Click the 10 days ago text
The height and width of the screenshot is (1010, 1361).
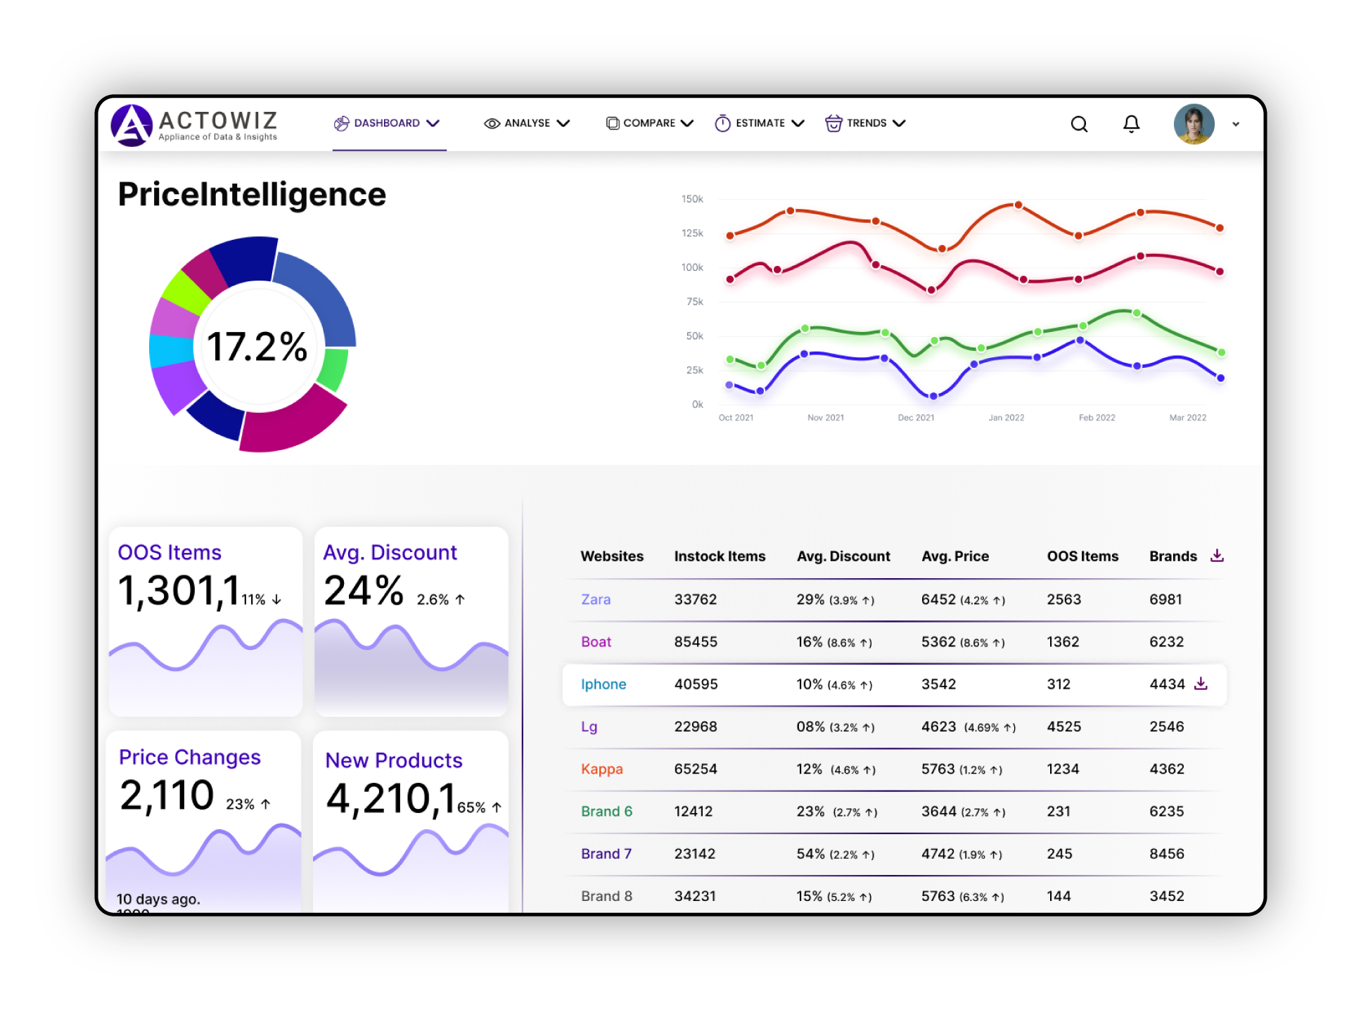(x=158, y=899)
